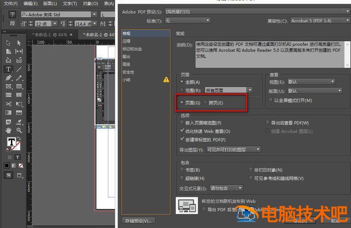The height and width of the screenshot is (228, 351).
Task: Select the Content Collector tool
Action: tap(8, 60)
